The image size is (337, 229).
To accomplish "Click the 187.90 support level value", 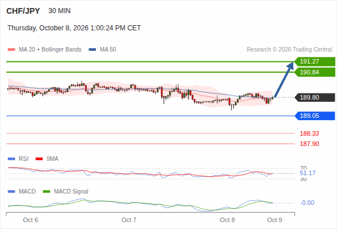I will 309,144.
